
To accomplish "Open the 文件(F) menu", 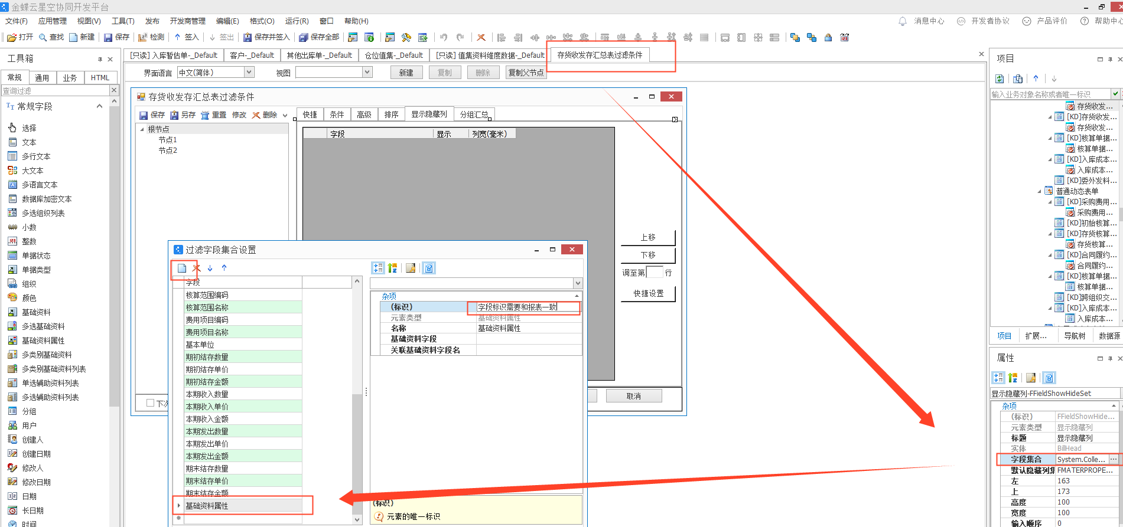I will tap(17, 21).
